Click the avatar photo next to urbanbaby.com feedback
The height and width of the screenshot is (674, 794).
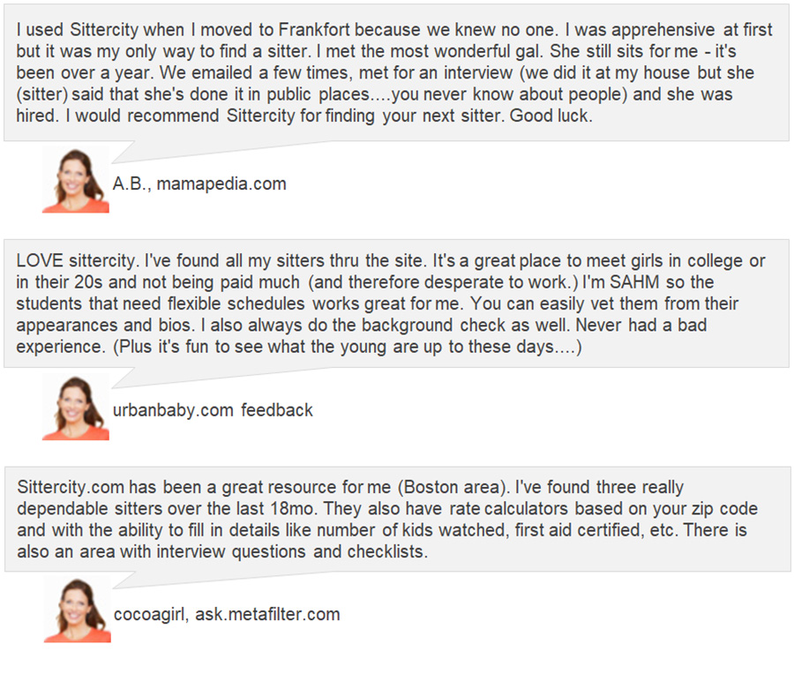76,407
